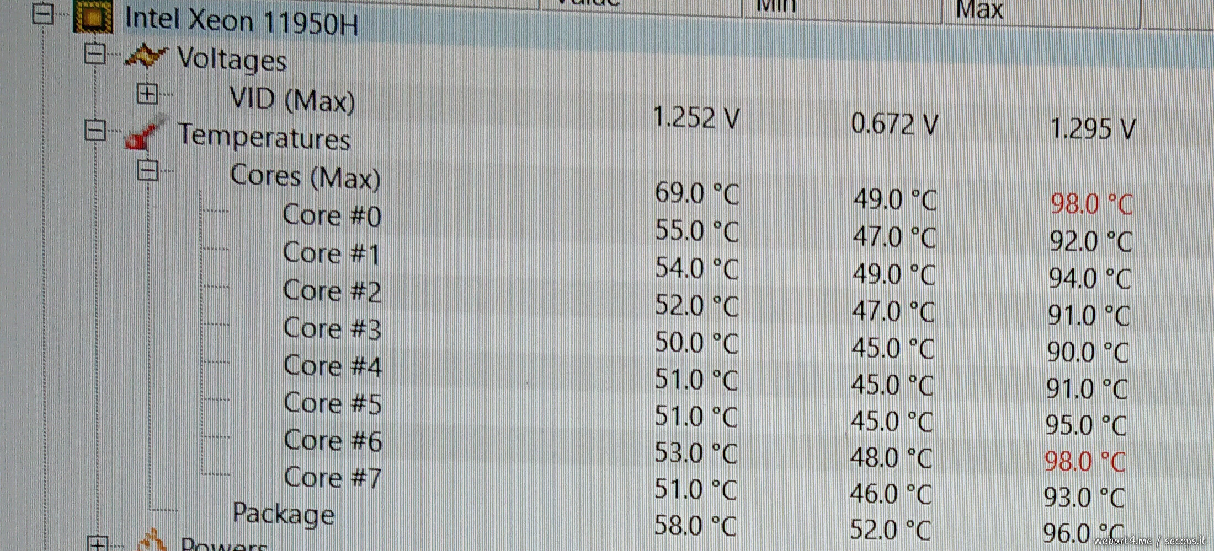Click the red 98.0 °C Cores max value
The width and height of the screenshot is (1214, 551).
(x=1091, y=204)
